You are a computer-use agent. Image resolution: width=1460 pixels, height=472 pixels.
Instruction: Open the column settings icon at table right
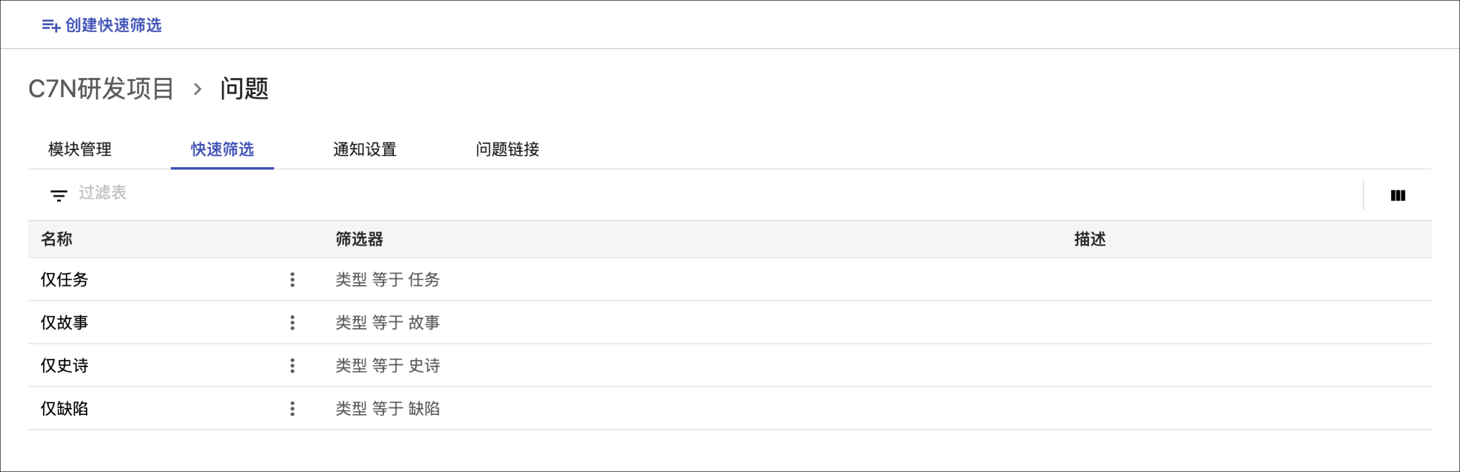(1398, 195)
